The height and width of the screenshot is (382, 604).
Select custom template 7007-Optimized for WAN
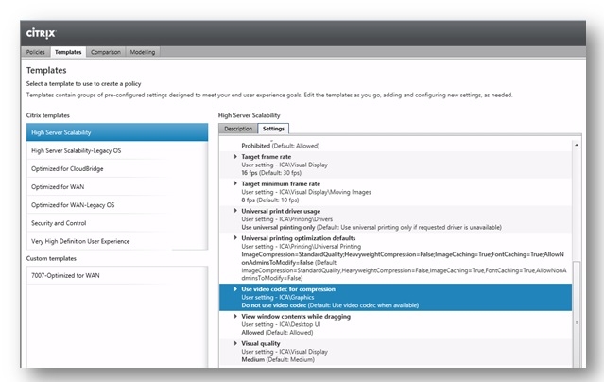point(117,275)
